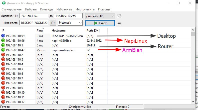Click green status icon for 192.168.110.1

point(3,45)
